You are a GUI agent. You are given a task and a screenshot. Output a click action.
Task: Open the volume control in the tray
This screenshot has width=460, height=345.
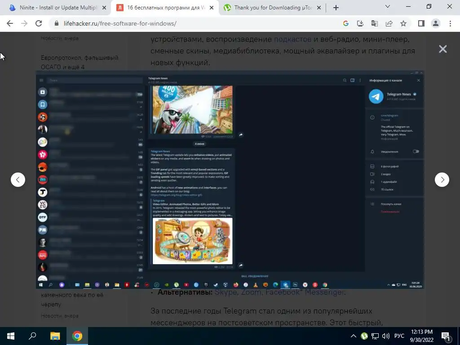coord(386,336)
